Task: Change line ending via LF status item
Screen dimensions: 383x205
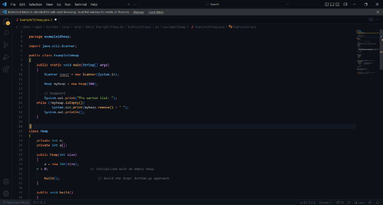Action: click(x=349, y=202)
